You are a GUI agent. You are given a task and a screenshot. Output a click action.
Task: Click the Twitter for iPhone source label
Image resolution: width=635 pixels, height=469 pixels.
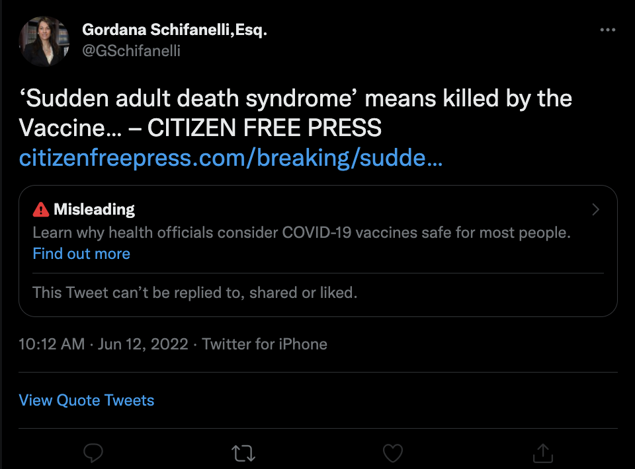265,344
